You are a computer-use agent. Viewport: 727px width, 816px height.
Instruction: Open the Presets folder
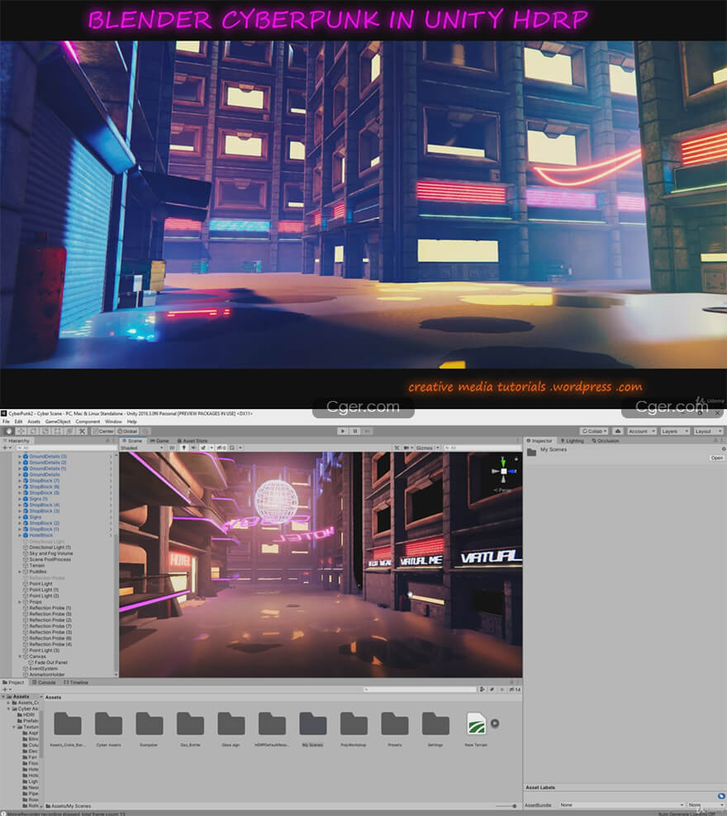pos(394,729)
